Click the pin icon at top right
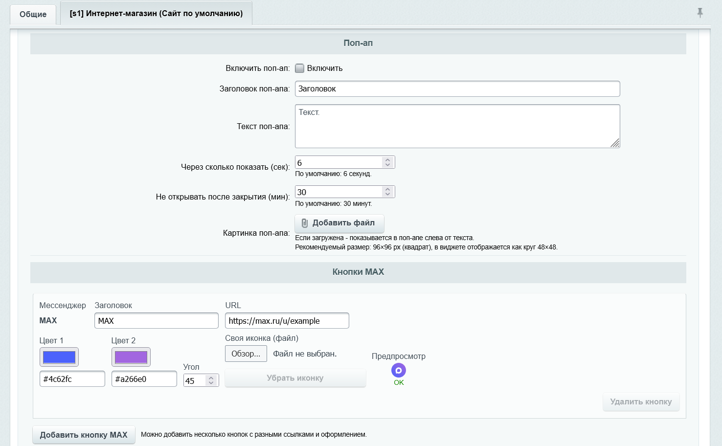The width and height of the screenshot is (722, 446). point(700,13)
